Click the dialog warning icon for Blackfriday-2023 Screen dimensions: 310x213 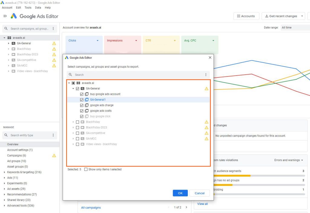[x=206, y=127]
